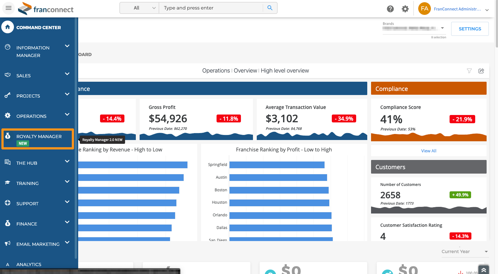The image size is (498, 274).
Task: Select the FINANCE sidebar label
Action: pos(27,224)
